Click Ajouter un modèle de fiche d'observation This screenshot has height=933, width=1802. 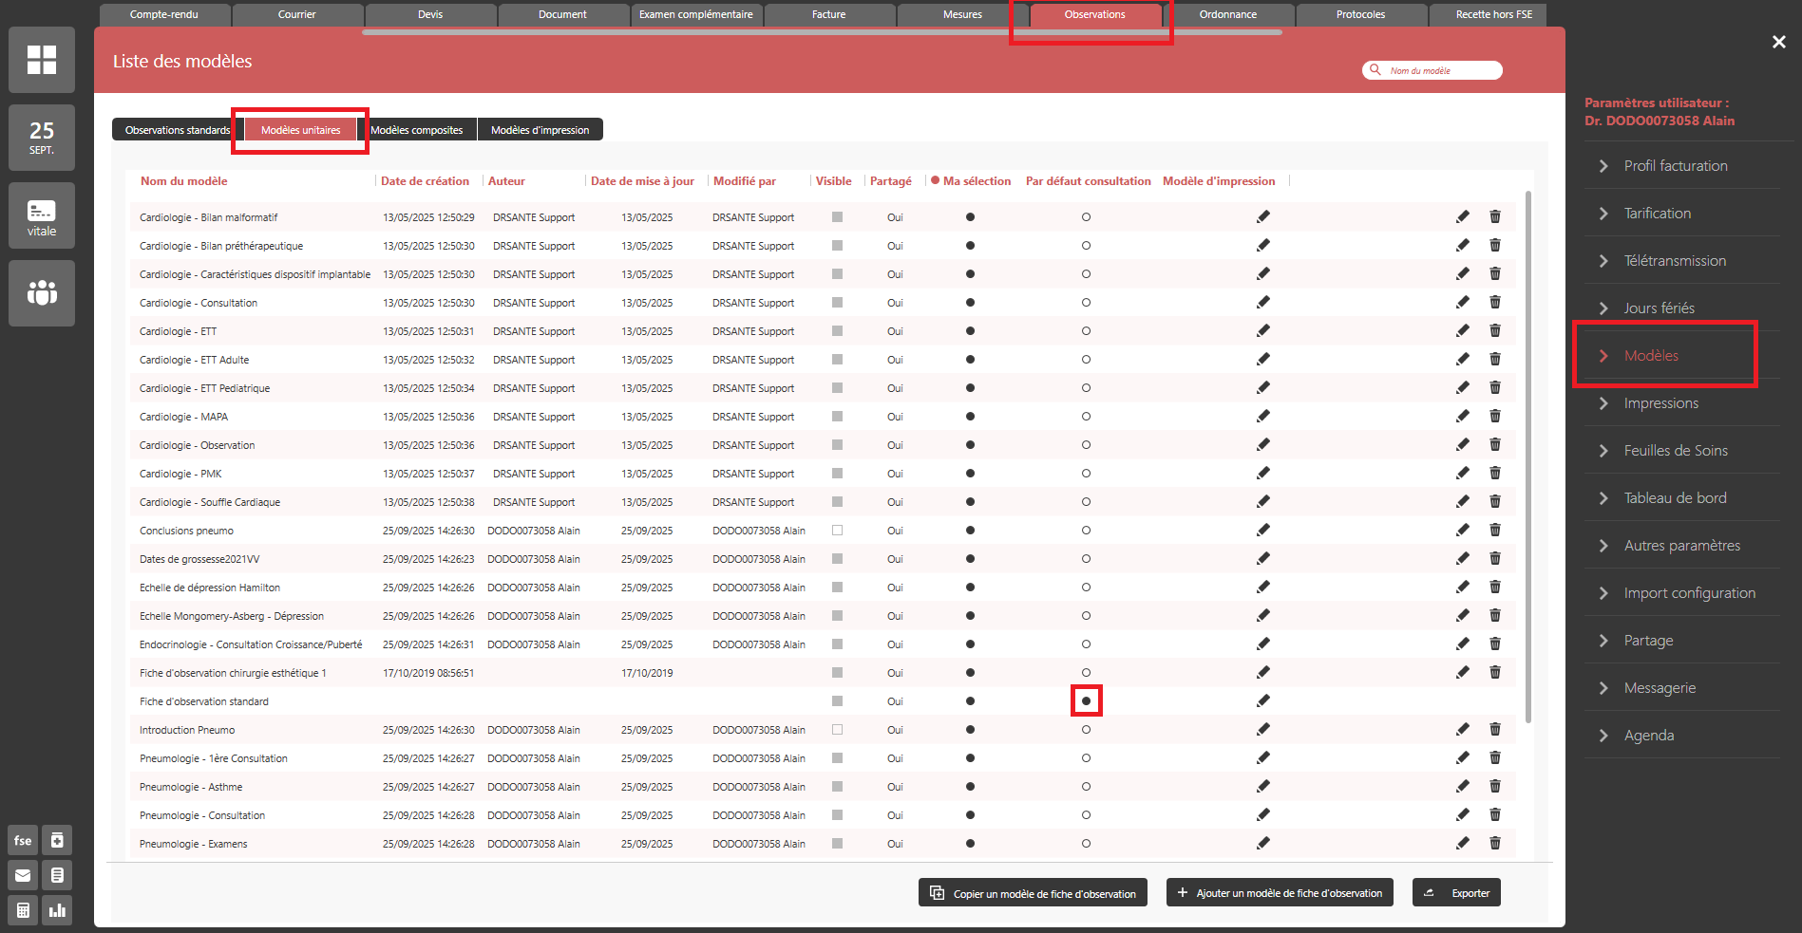click(1280, 893)
